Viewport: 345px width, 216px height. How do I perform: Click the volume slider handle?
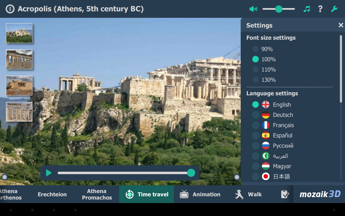pyautogui.click(x=279, y=9)
